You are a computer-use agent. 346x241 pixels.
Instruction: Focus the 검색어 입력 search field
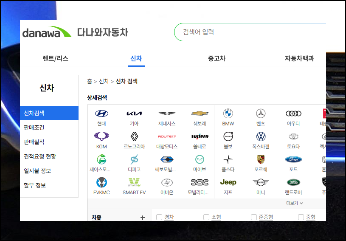point(250,32)
